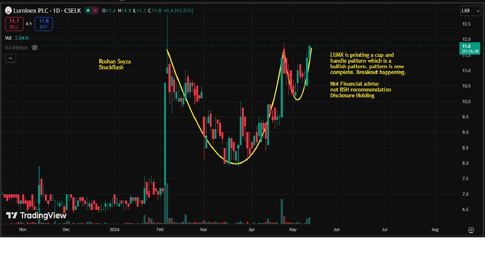Click the 3.04M volume value
This screenshot has height=265, width=485.
[x=21, y=38]
